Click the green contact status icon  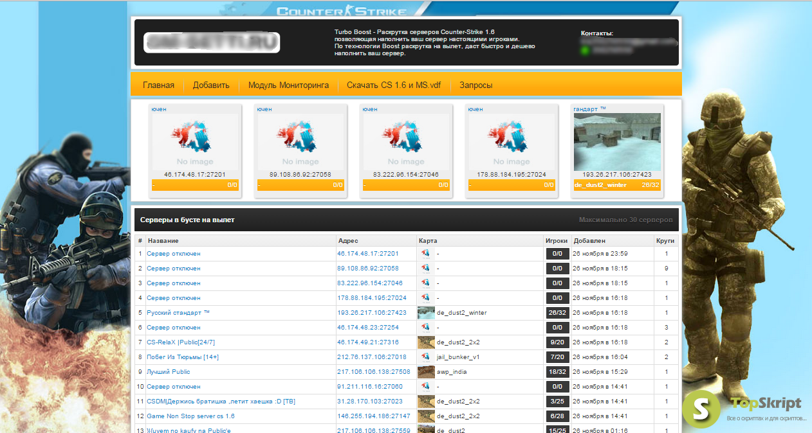pos(585,49)
